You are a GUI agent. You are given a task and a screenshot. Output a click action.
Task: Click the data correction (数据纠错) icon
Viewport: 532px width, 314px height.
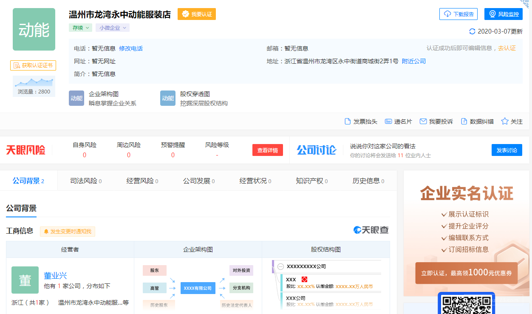point(464,122)
